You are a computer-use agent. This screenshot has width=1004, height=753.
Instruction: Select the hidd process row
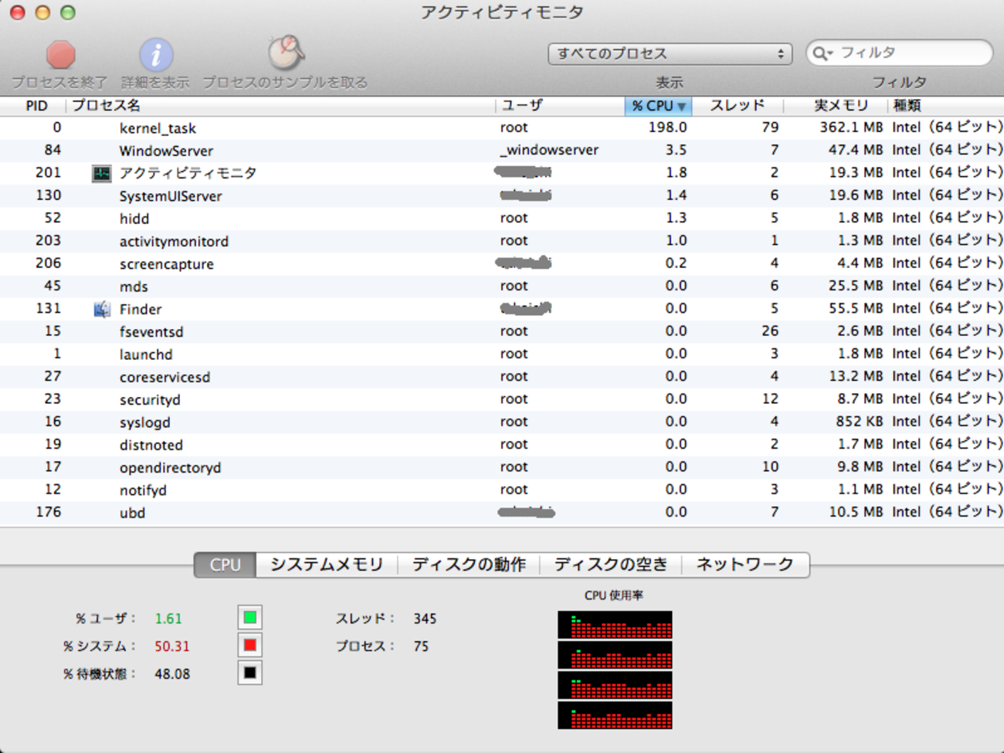[x=502, y=219]
